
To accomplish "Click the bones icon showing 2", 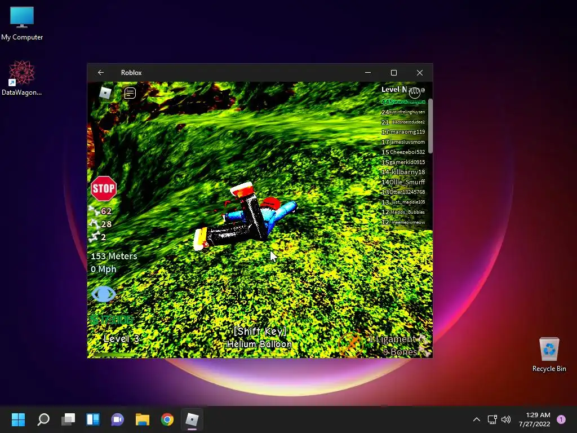I will tap(95, 237).
